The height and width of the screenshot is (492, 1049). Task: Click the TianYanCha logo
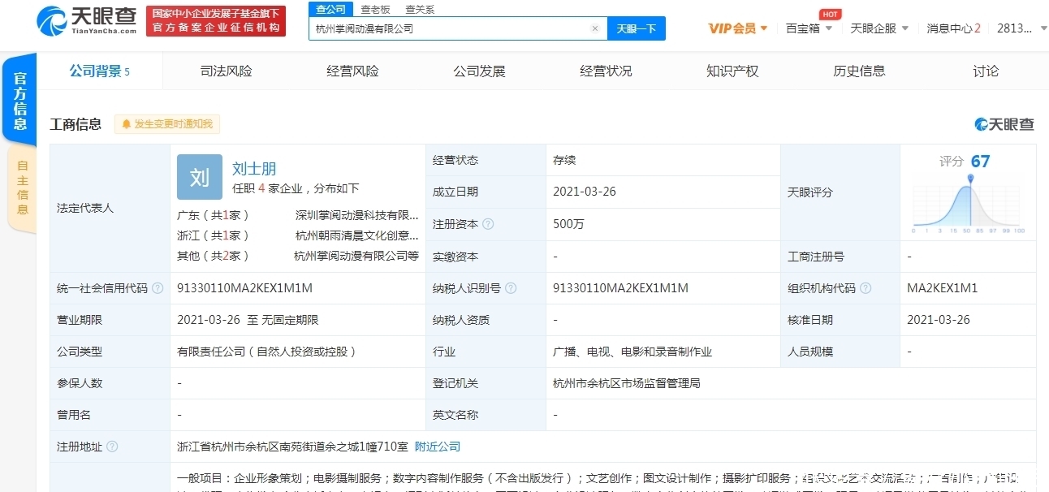point(86,21)
